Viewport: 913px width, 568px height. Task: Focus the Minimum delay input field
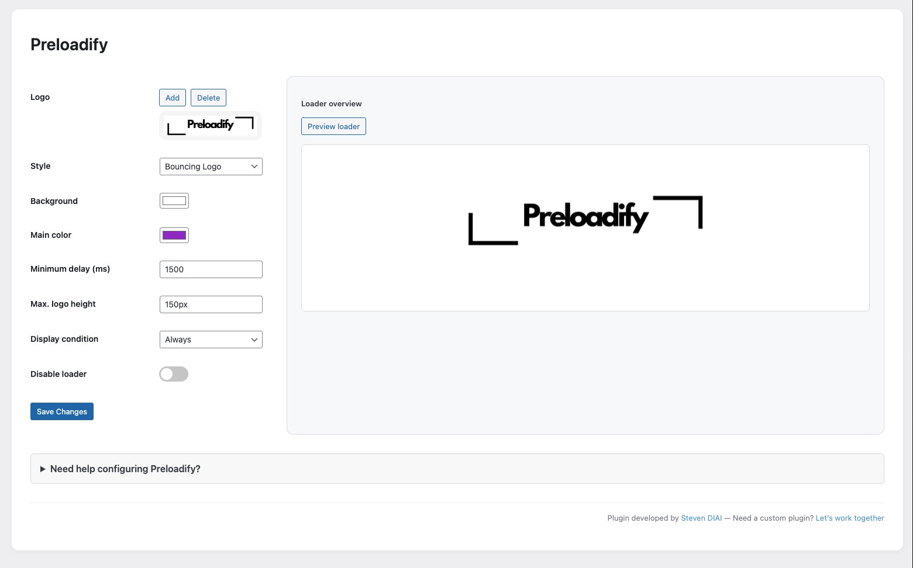211,269
